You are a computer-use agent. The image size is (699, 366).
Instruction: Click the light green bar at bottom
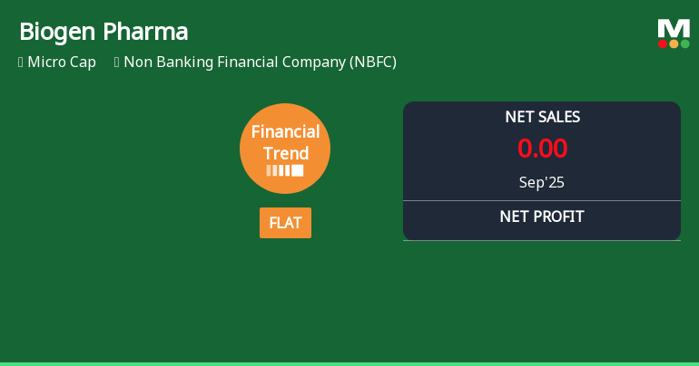coord(349,363)
